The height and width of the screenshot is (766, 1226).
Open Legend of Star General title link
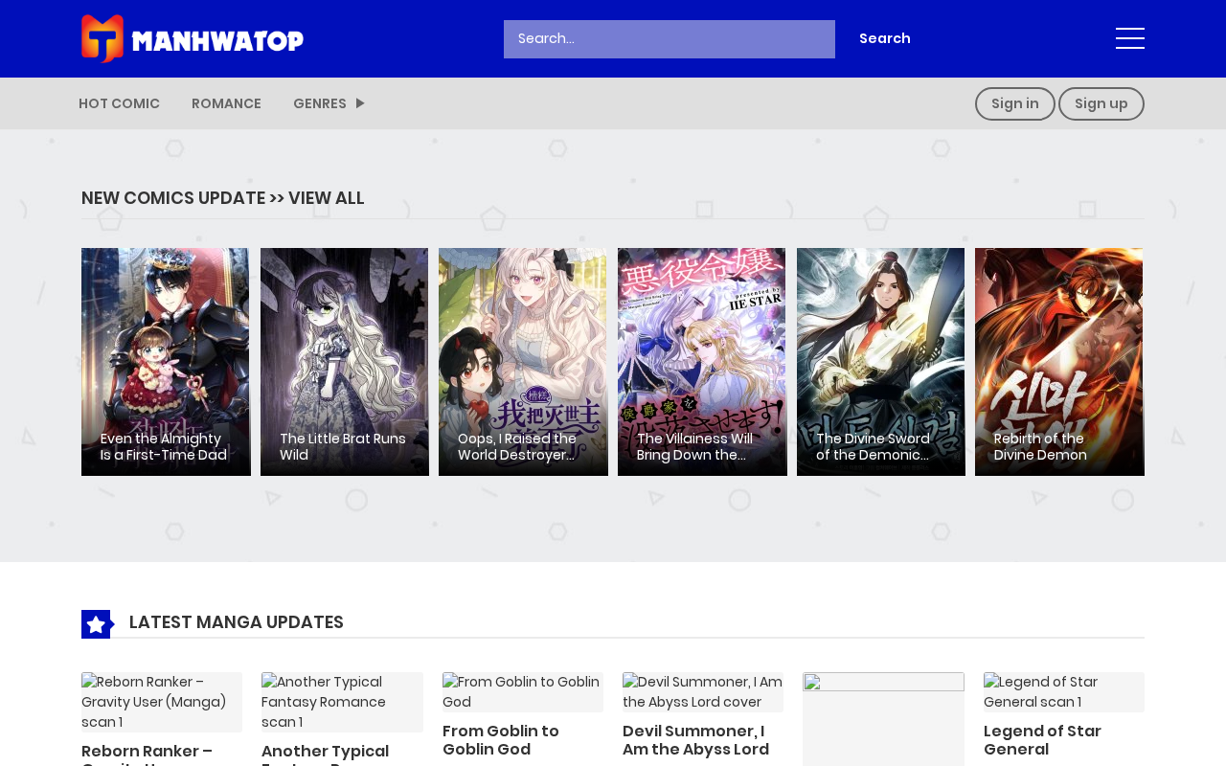pos(1042,740)
